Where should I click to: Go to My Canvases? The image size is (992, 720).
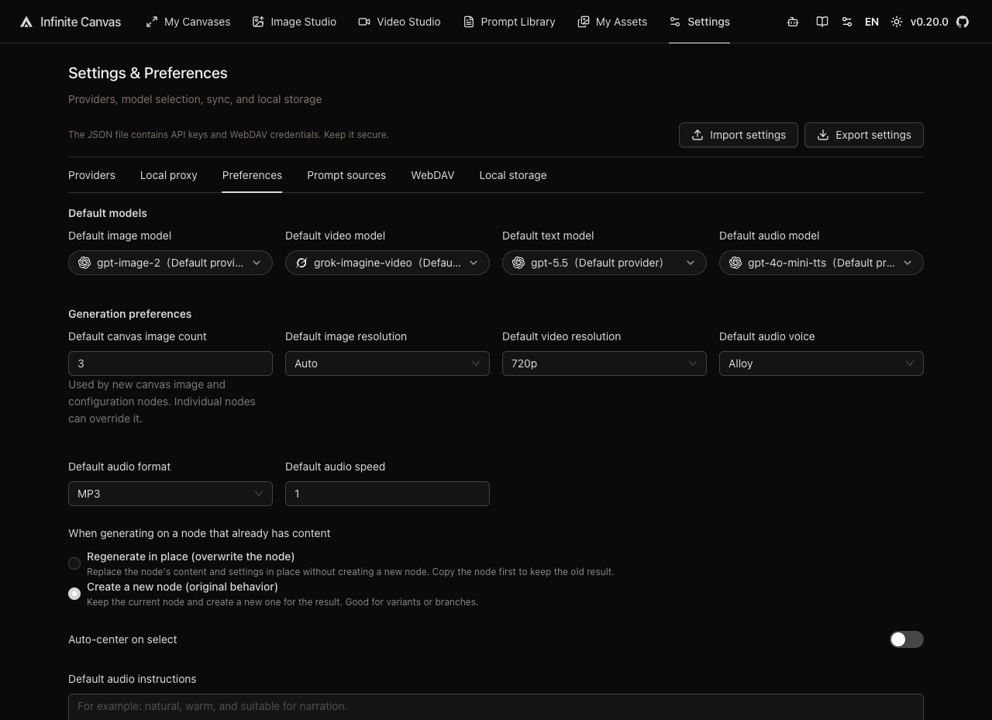point(188,22)
